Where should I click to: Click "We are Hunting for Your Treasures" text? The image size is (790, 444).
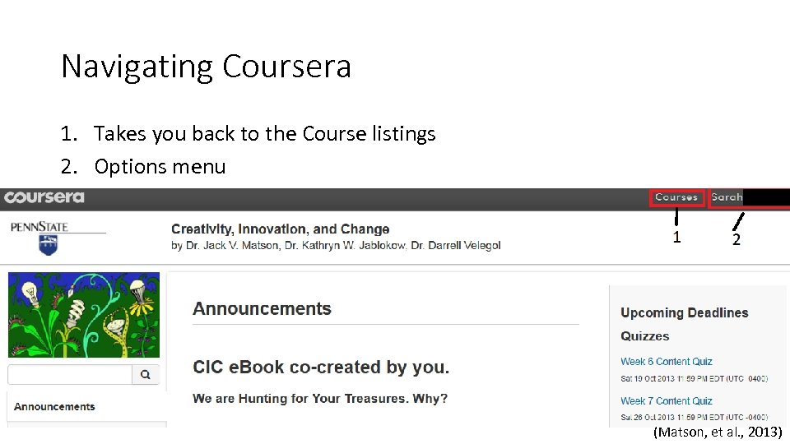(320, 399)
